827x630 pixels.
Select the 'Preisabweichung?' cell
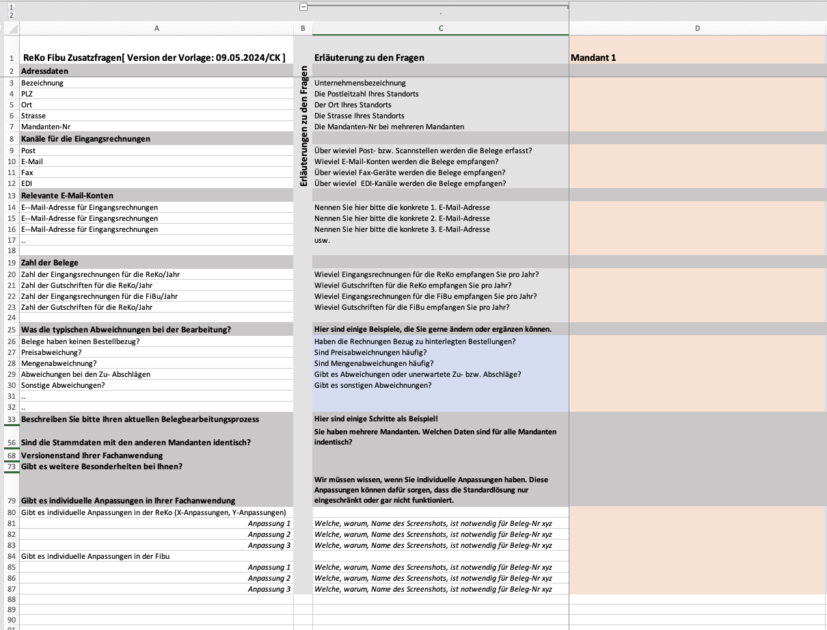(x=157, y=352)
